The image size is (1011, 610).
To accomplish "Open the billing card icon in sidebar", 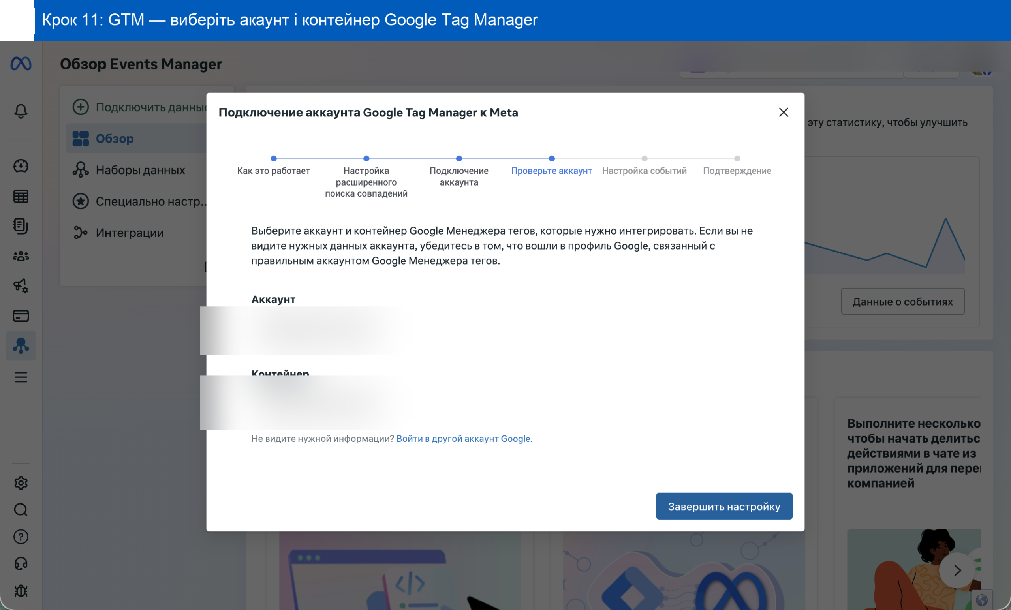I will click(21, 316).
